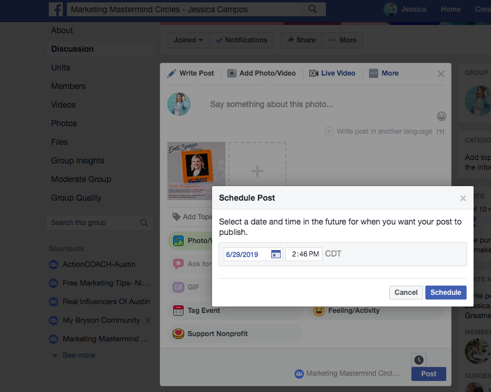Open the More group options menu

point(342,40)
